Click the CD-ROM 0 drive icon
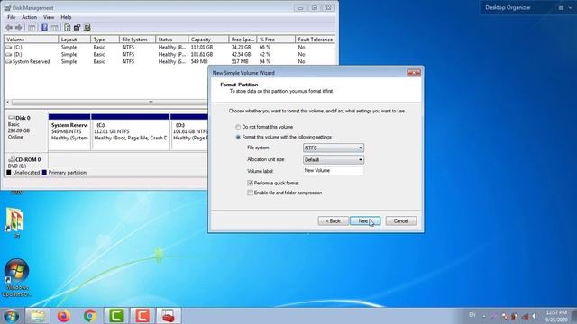The height and width of the screenshot is (324, 577). 12,159
